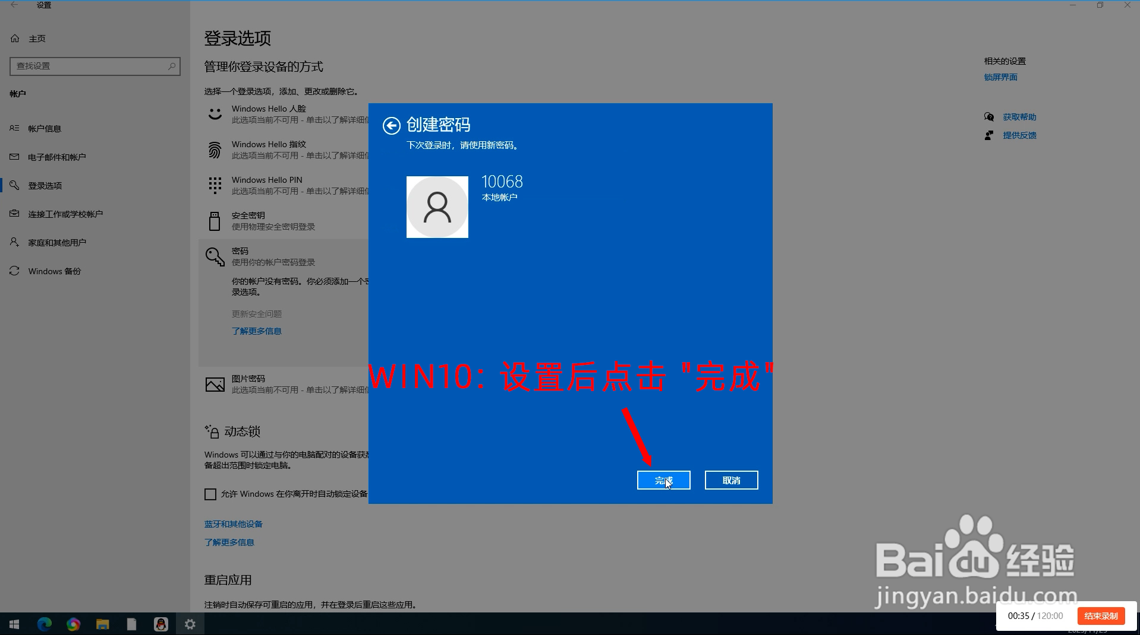Click 更新安全问题 text
Image resolution: width=1140 pixels, height=635 pixels.
[x=257, y=314]
